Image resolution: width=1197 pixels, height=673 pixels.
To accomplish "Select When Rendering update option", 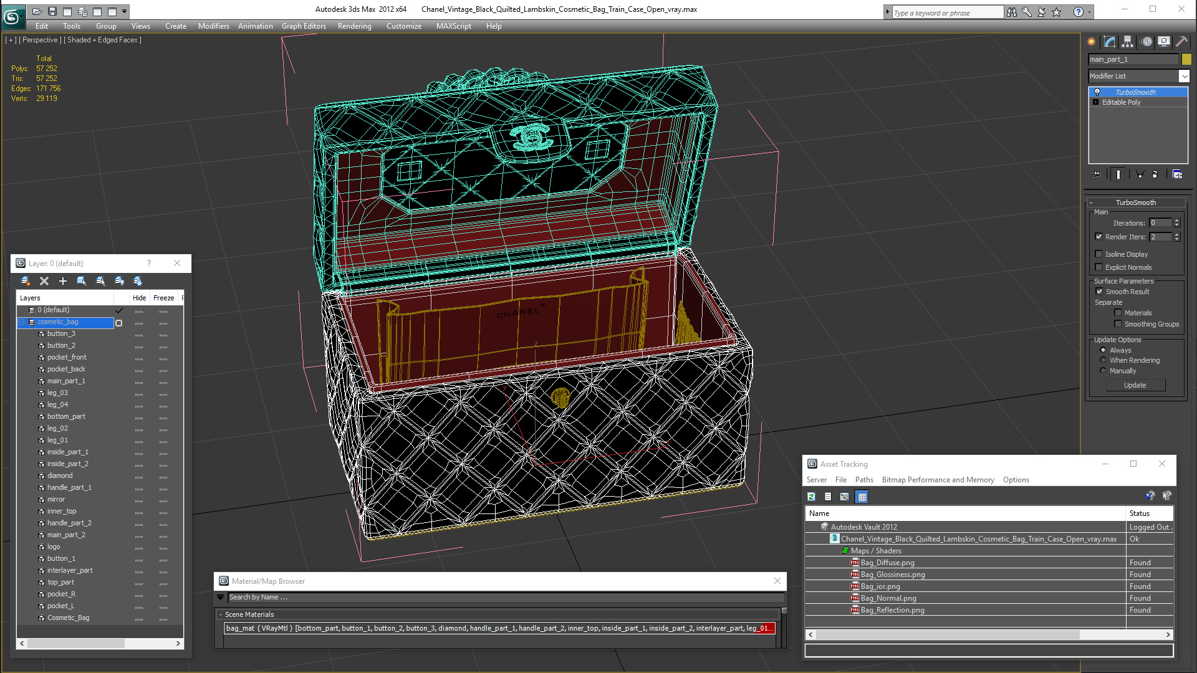I will click(1103, 360).
